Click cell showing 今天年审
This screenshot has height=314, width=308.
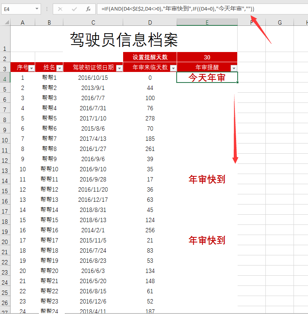[207, 77]
